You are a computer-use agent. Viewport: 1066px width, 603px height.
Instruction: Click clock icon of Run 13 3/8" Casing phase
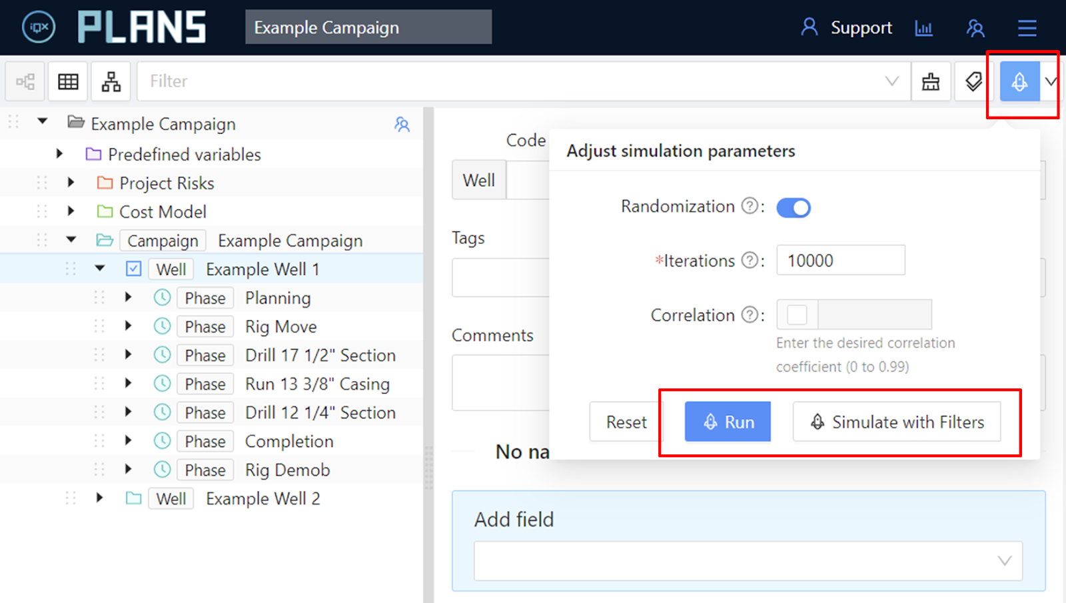162,384
